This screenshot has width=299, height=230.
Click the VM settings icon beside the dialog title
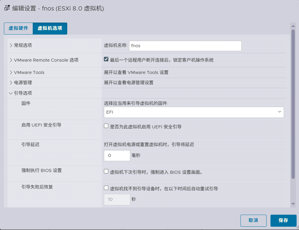coord(7,8)
